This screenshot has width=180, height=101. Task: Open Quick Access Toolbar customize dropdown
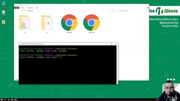click(22, 5)
